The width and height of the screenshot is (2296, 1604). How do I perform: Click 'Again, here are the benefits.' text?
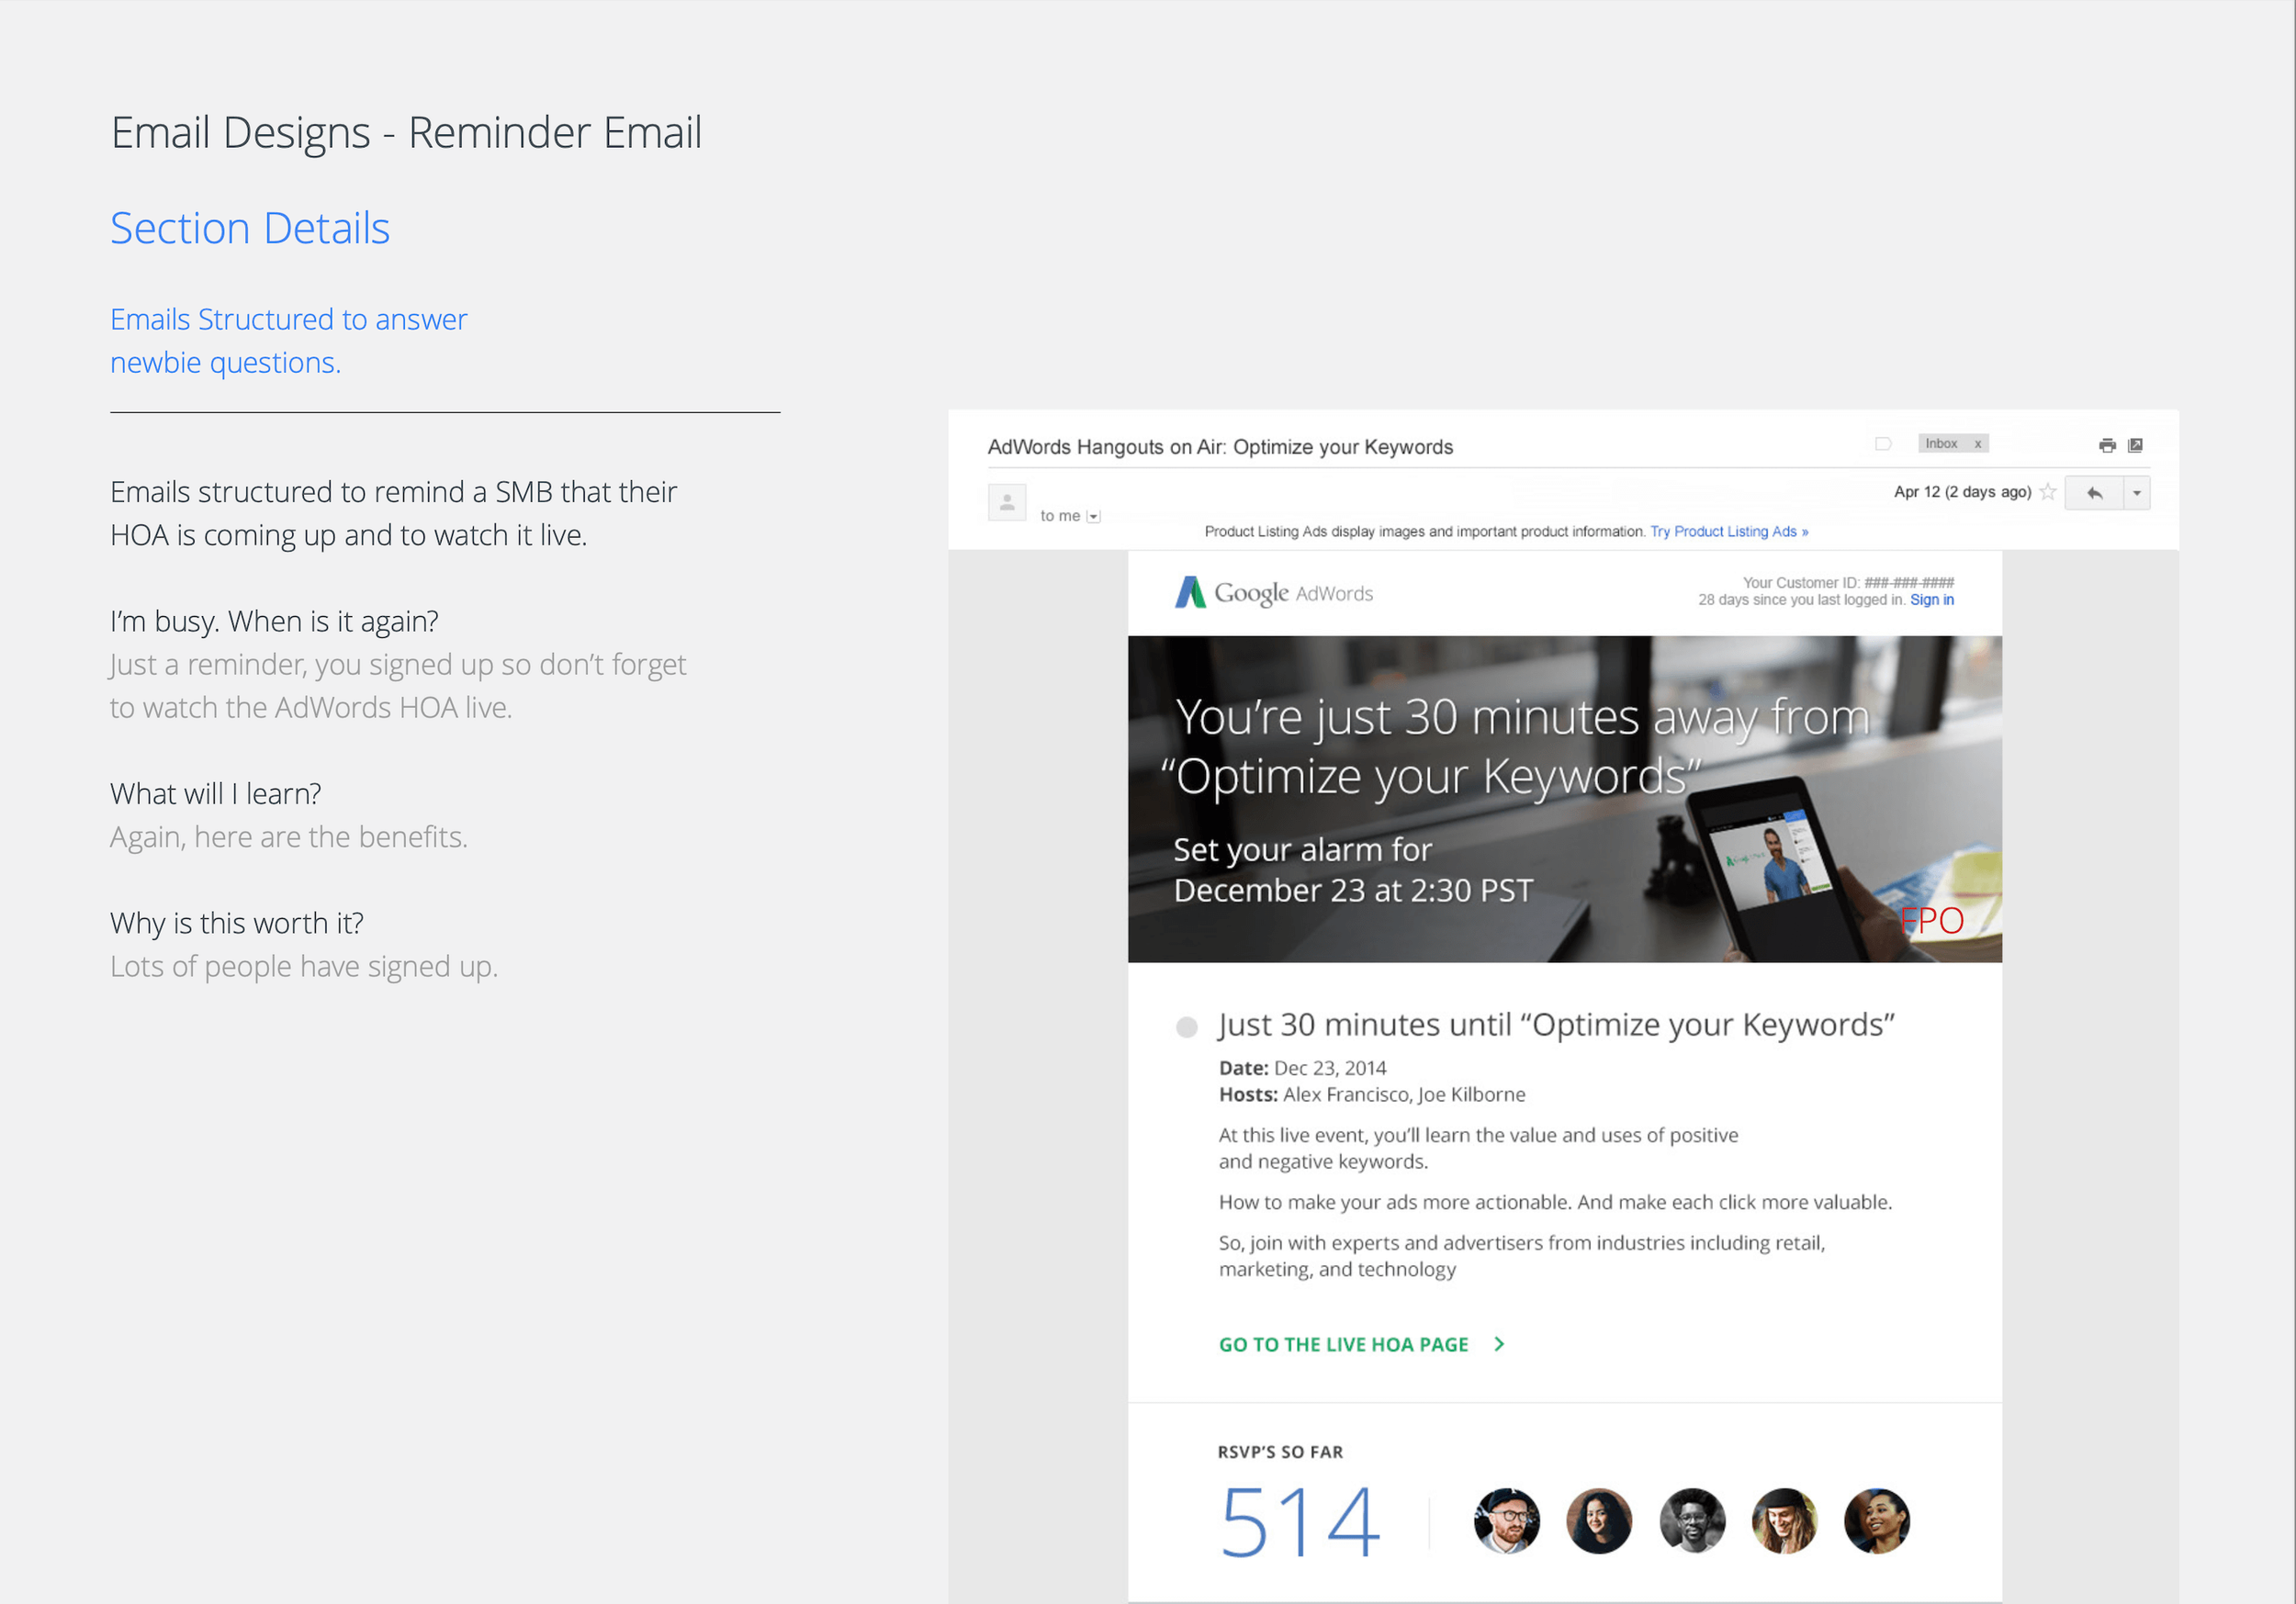tap(289, 837)
